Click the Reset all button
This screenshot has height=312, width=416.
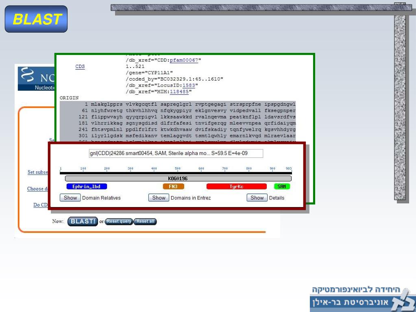145,221
